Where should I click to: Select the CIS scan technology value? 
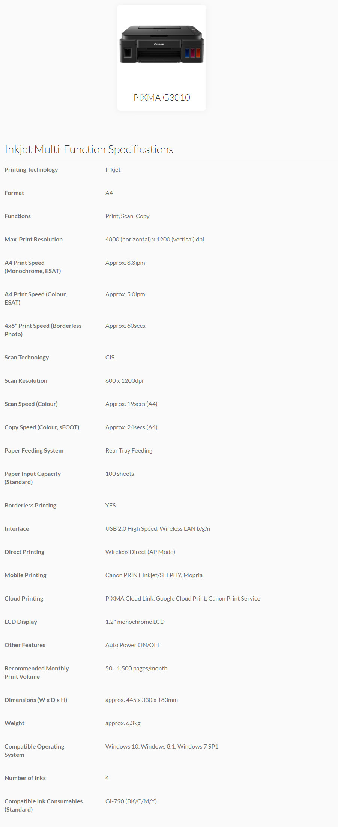pyautogui.click(x=110, y=358)
